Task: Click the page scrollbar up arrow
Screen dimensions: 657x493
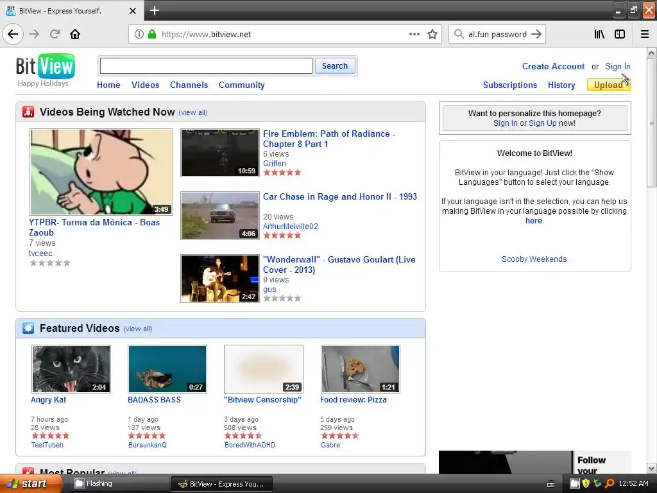Action: pyautogui.click(x=652, y=53)
